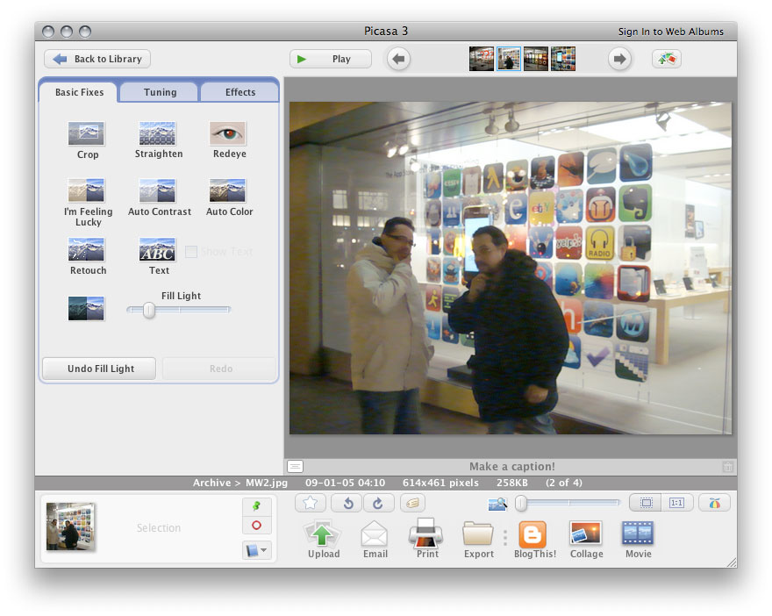
Task: Apply Auto Contrast to photo
Action: (x=157, y=190)
